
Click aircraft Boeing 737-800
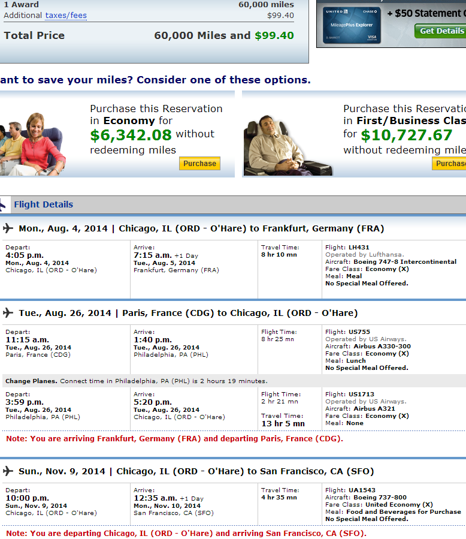[x=380, y=497]
